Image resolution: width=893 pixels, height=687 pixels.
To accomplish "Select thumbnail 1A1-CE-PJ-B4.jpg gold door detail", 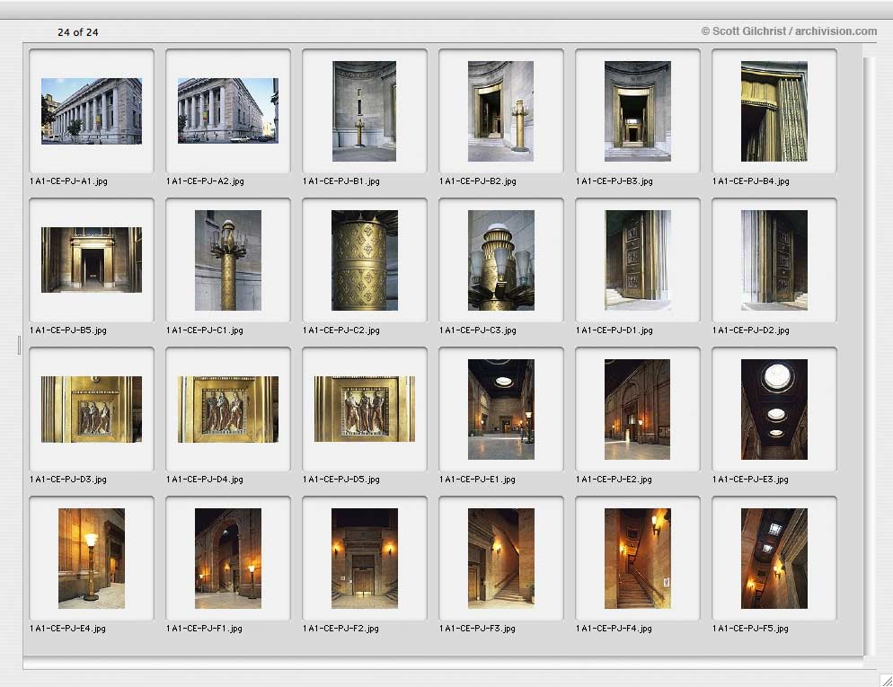I will pyautogui.click(x=774, y=111).
